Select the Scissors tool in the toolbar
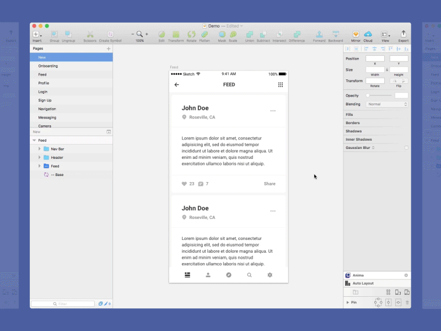 (x=90, y=33)
